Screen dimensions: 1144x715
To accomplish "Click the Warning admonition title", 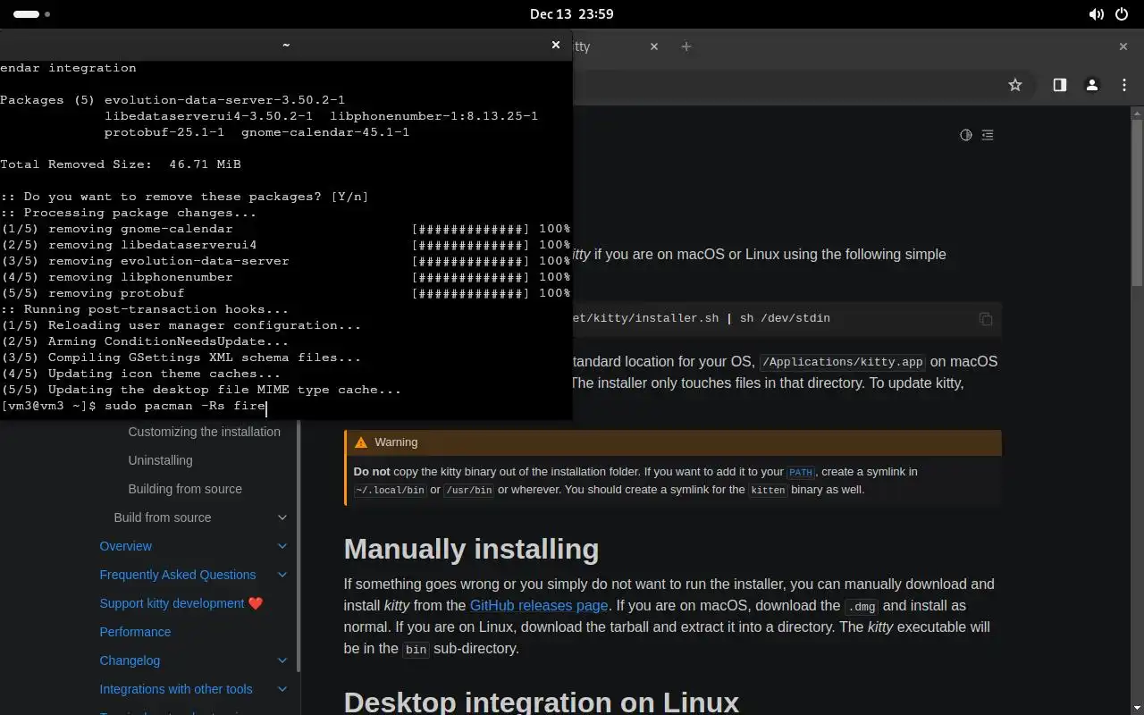I will tap(396, 442).
